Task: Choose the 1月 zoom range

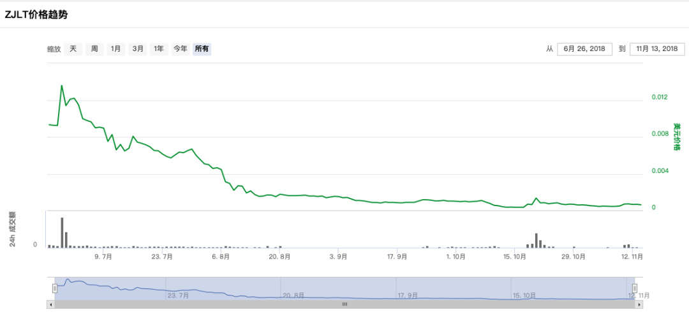Action: [115, 49]
